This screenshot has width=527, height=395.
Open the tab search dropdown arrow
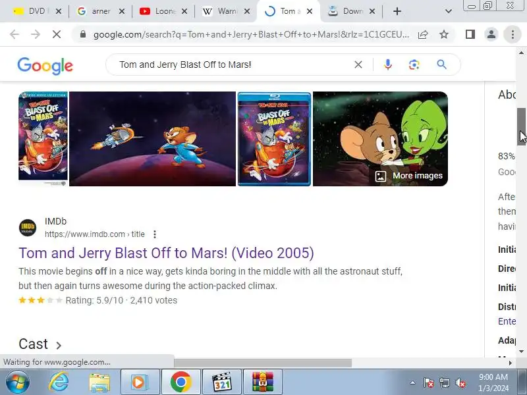click(449, 11)
